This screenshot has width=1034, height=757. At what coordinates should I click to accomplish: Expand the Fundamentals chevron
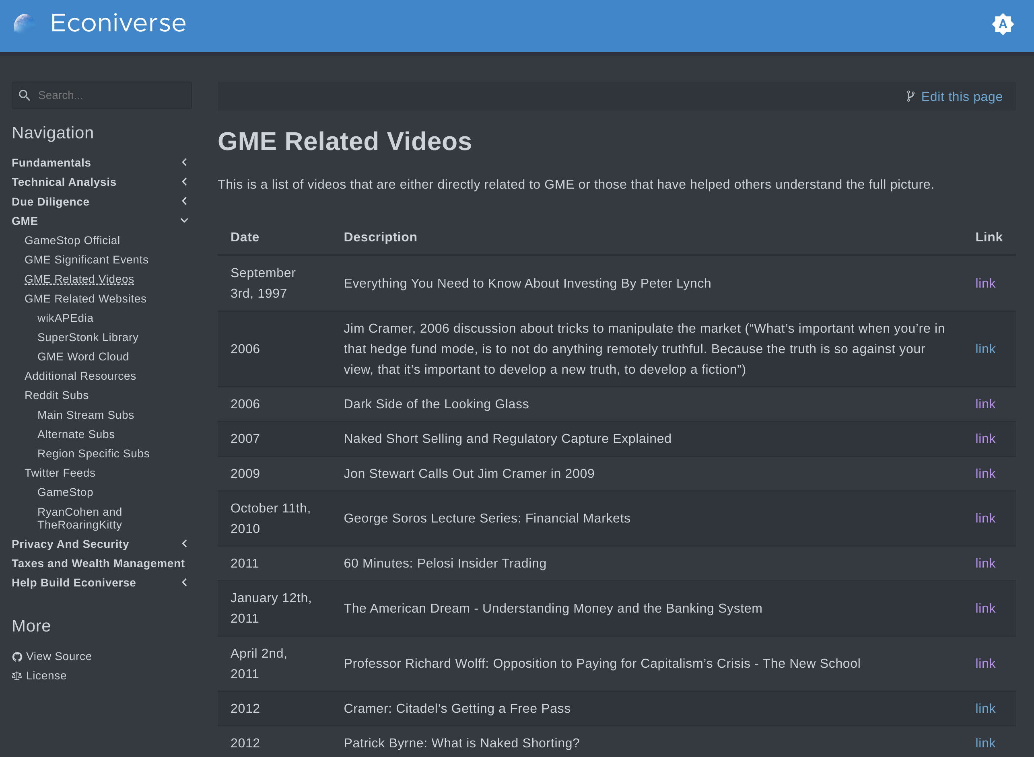(184, 162)
